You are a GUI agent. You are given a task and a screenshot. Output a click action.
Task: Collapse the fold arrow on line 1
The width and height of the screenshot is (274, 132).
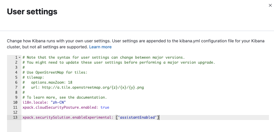(x=19, y=57)
